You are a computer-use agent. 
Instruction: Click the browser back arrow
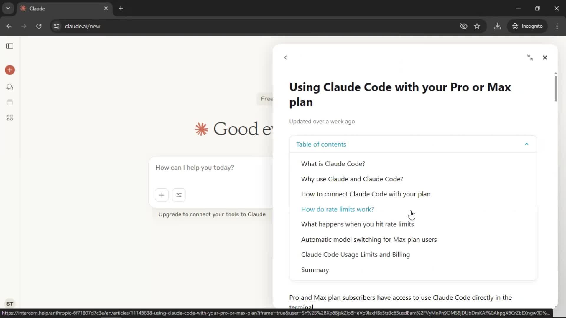click(x=9, y=26)
